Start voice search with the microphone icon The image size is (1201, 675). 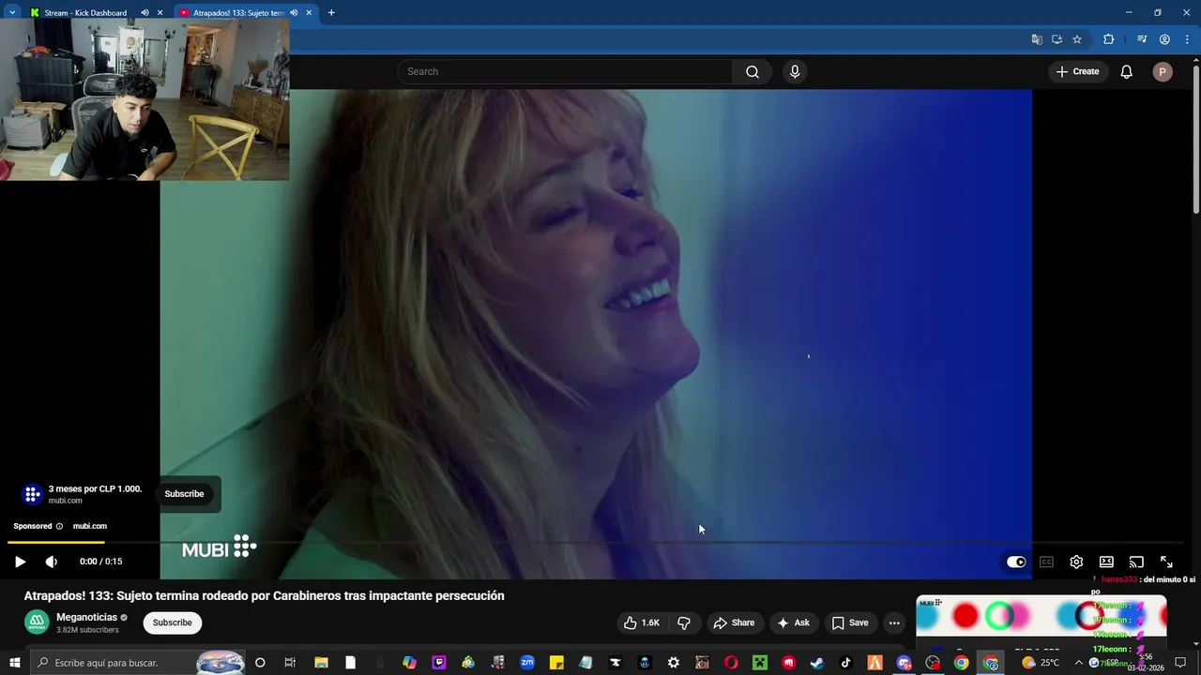click(795, 71)
